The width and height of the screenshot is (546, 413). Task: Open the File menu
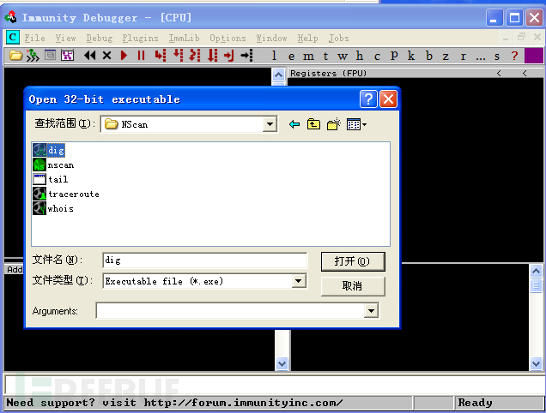pos(34,38)
